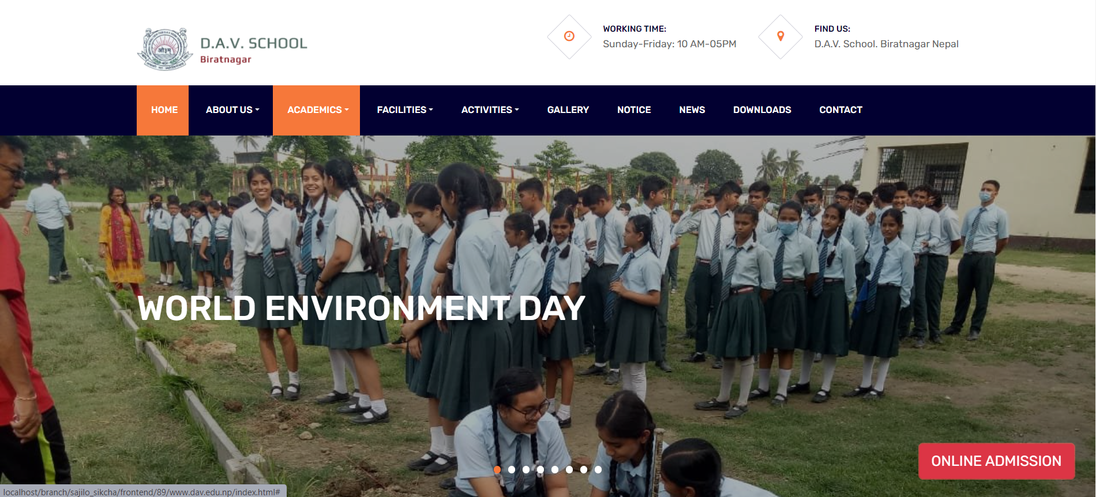Image resolution: width=1096 pixels, height=497 pixels.
Task: Click the location pin icon beside Find Us
Action: point(780,36)
